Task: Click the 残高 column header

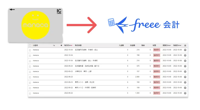Action: click(x=143, y=45)
